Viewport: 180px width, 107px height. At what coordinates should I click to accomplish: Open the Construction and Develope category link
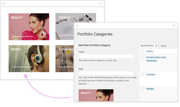pos(156,59)
